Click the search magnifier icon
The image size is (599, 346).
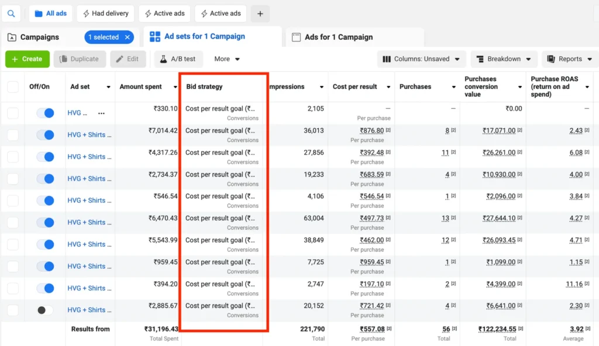point(11,14)
